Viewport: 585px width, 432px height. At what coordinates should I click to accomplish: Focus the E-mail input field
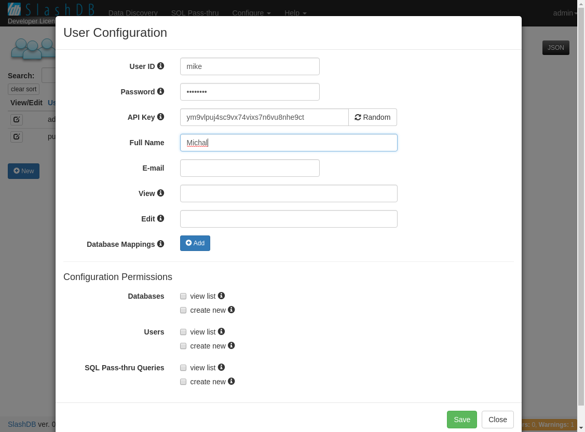250,168
